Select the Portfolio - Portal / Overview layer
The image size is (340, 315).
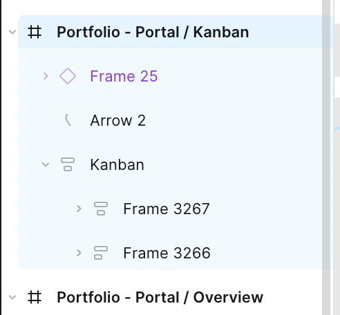[160, 297]
